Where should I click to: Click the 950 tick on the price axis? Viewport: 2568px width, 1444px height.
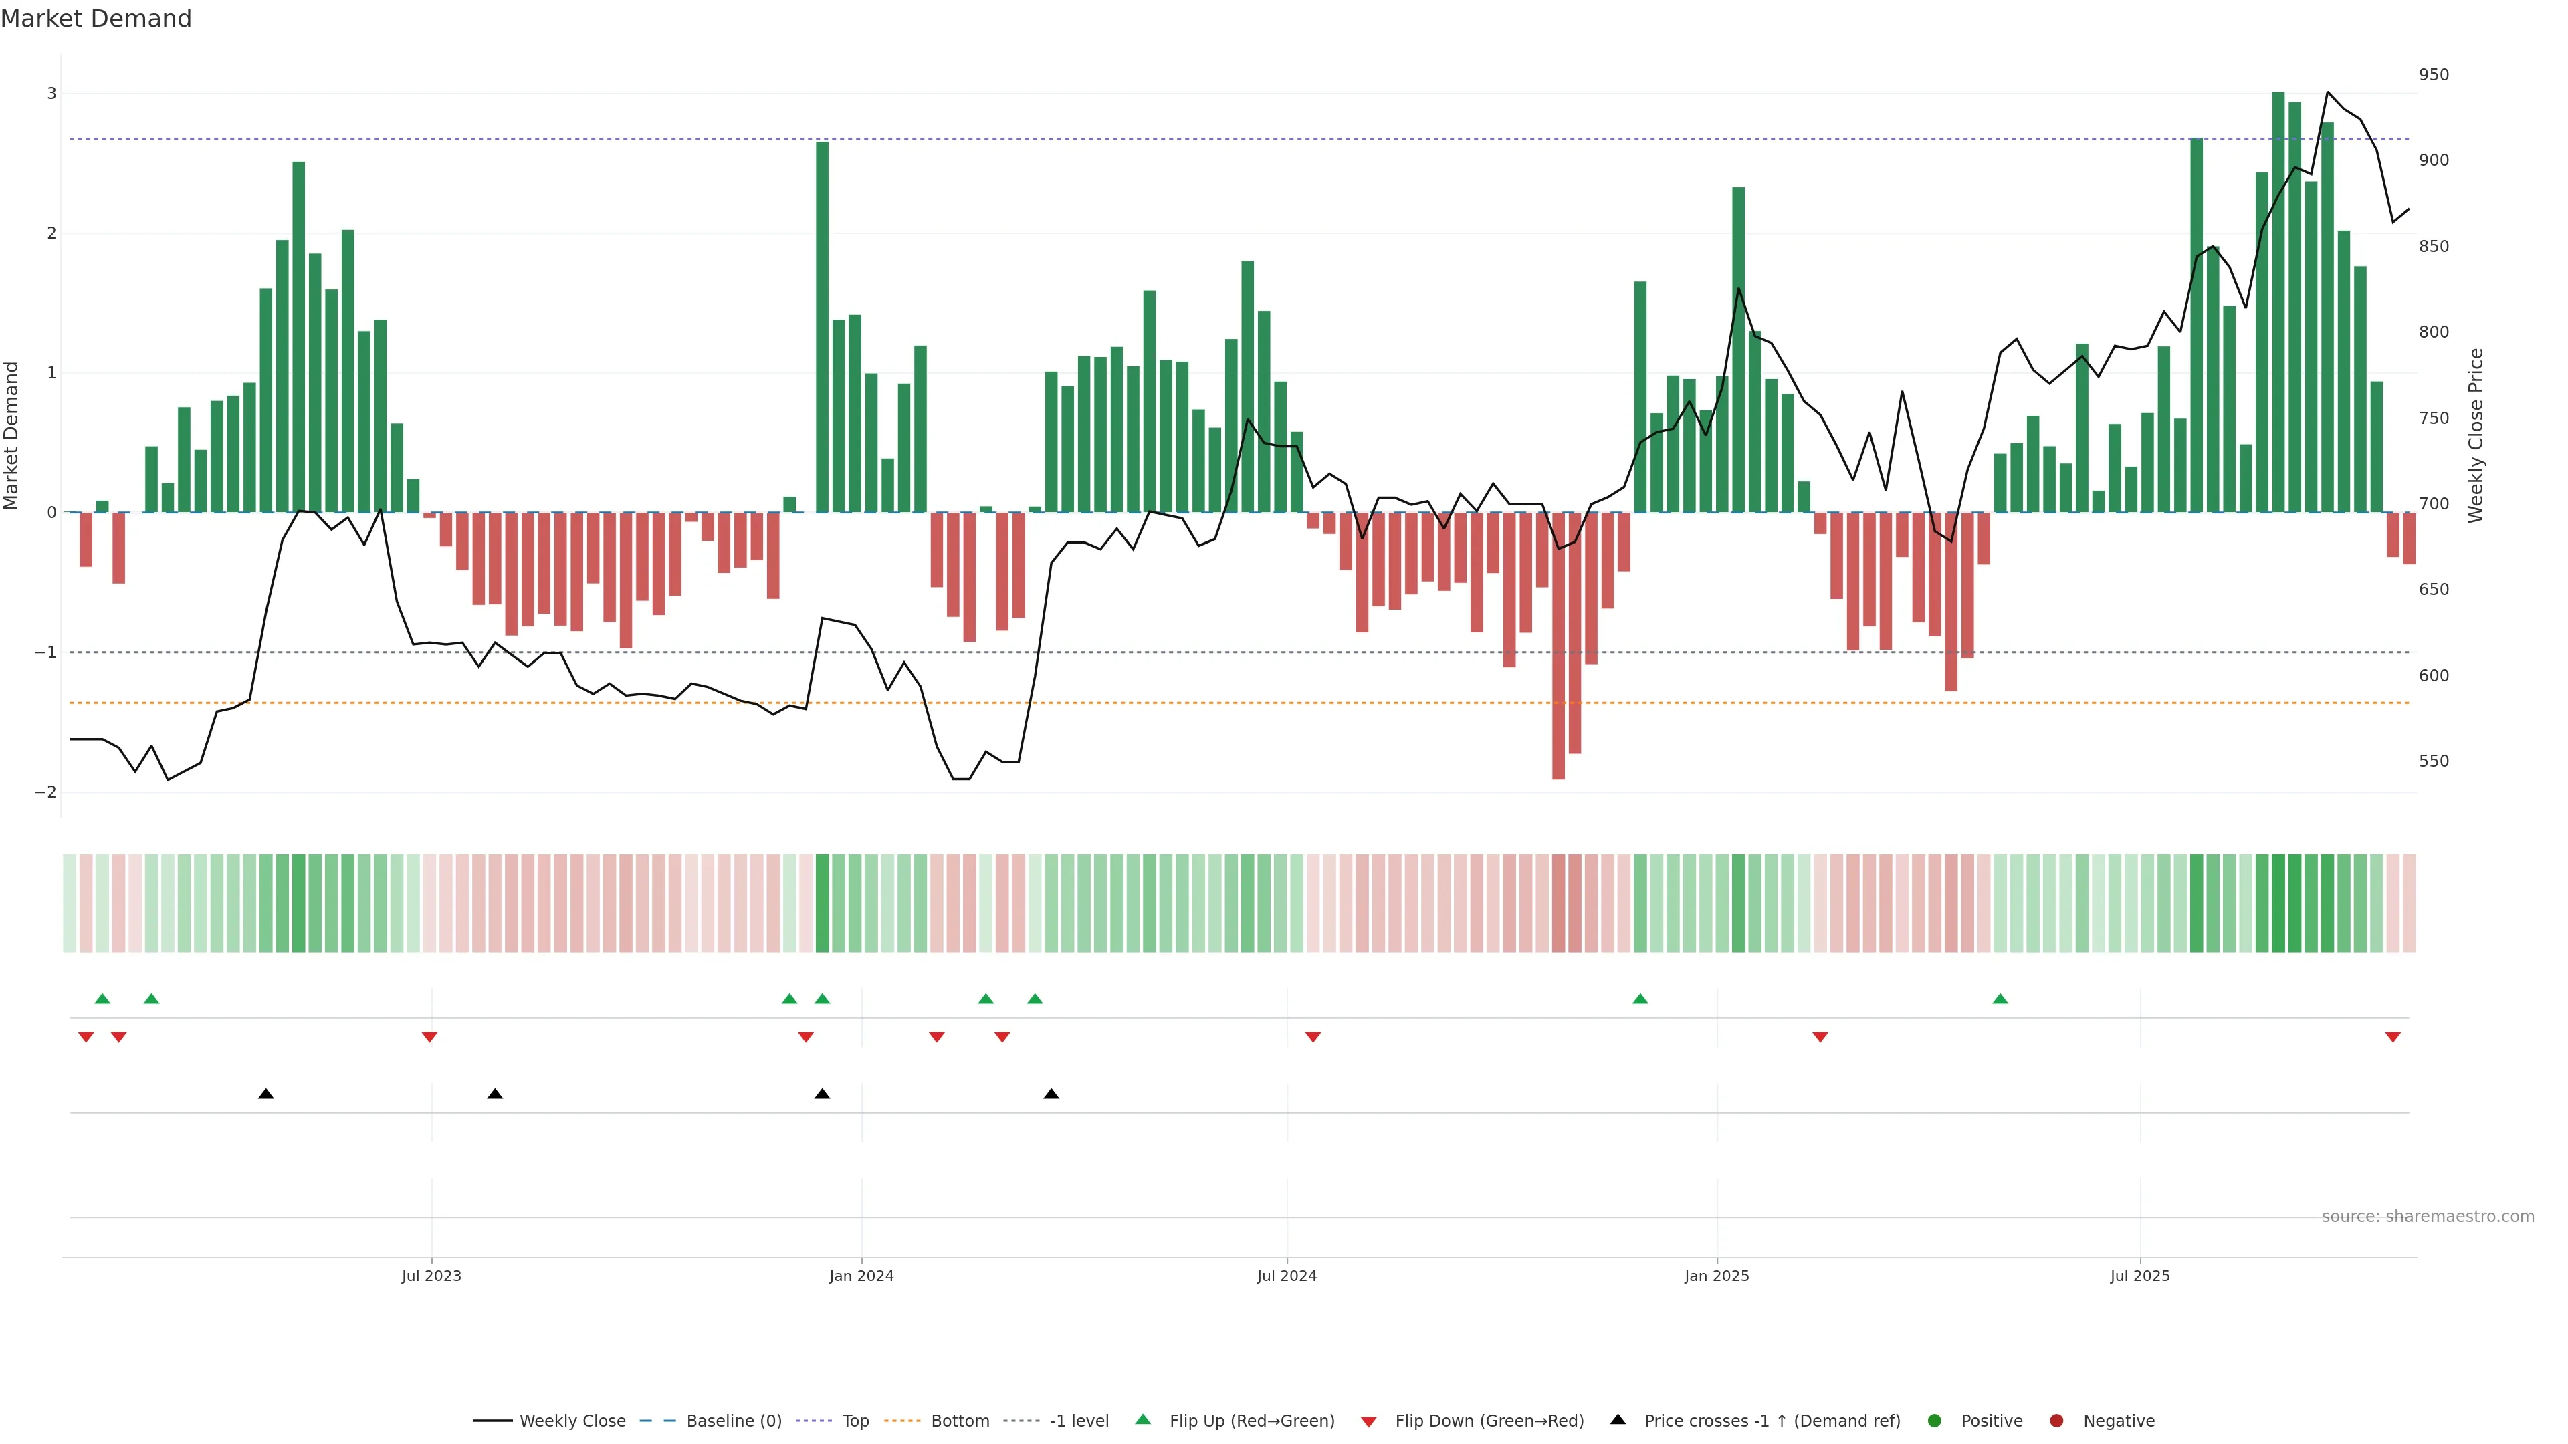point(2434,75)
